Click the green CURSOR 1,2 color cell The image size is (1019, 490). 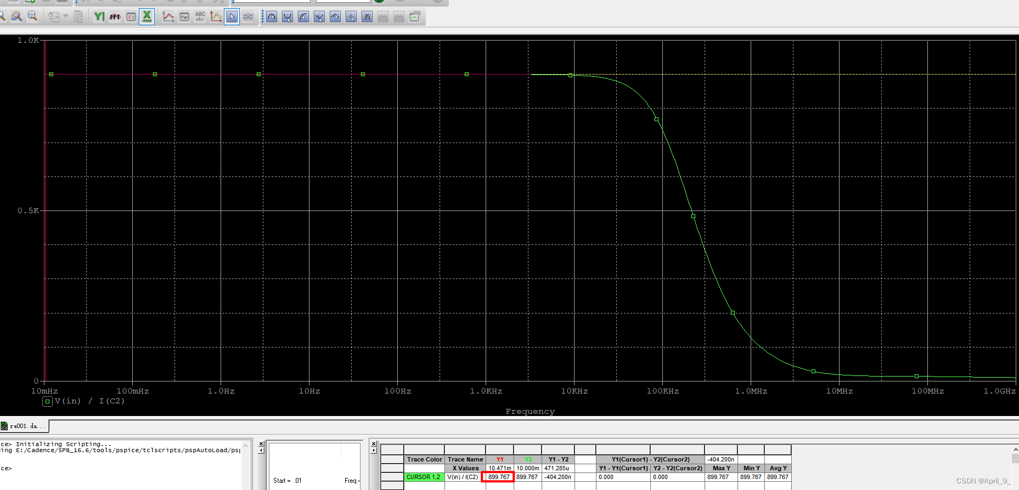tap(424, 477)
